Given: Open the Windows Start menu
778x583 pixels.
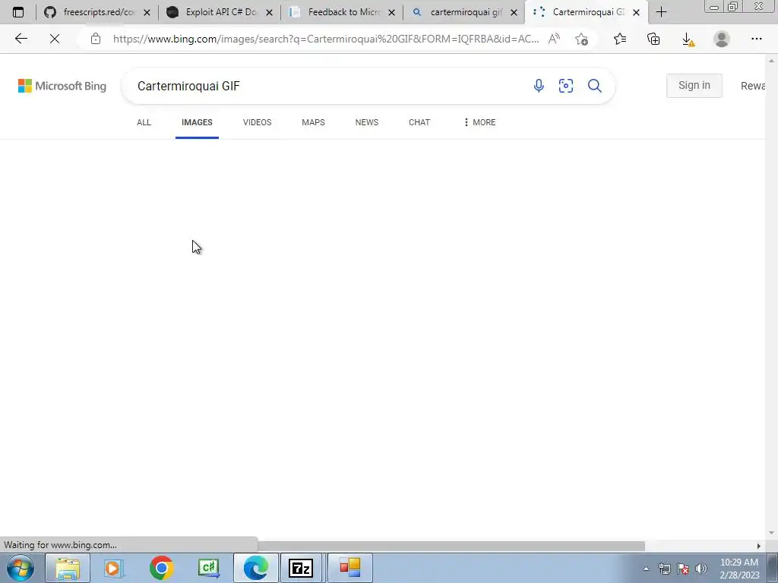Looking at the screenshot, I should (x=21, y=568).
